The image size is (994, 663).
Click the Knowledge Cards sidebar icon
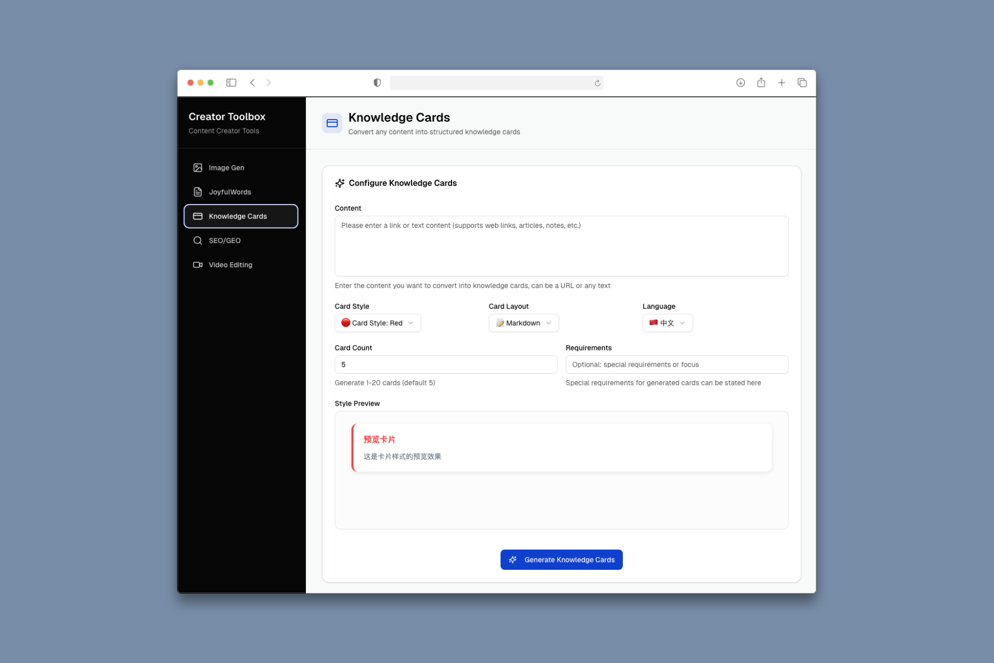click(198, 216)
